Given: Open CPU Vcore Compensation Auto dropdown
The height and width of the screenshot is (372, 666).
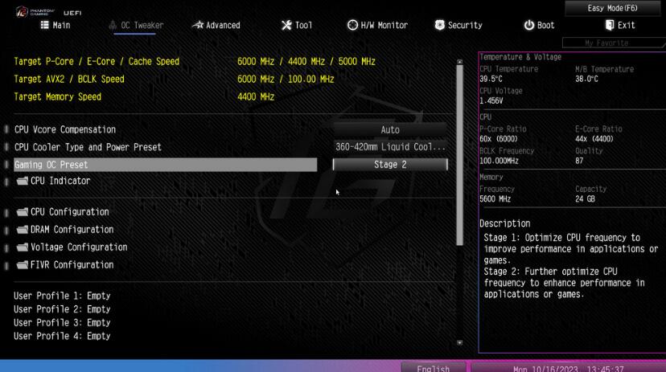Looking at the screenshot, I should (x=390, y=130).
